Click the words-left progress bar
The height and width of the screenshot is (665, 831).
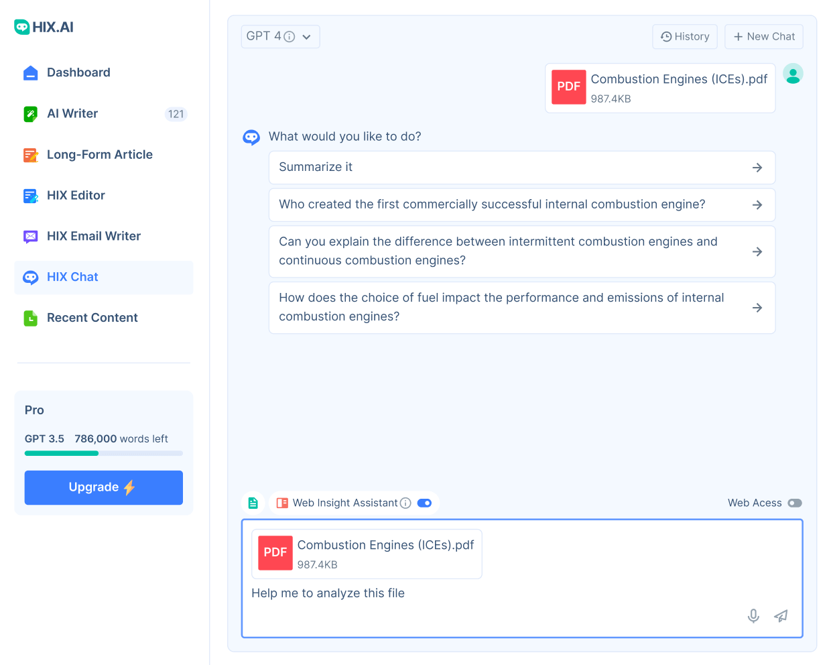point(104,453)
